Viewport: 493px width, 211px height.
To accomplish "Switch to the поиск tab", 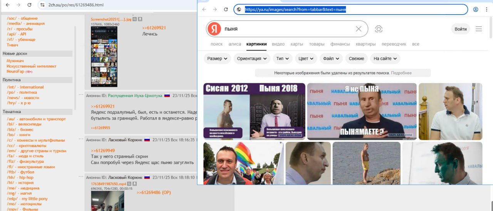I will pos(216,44).
